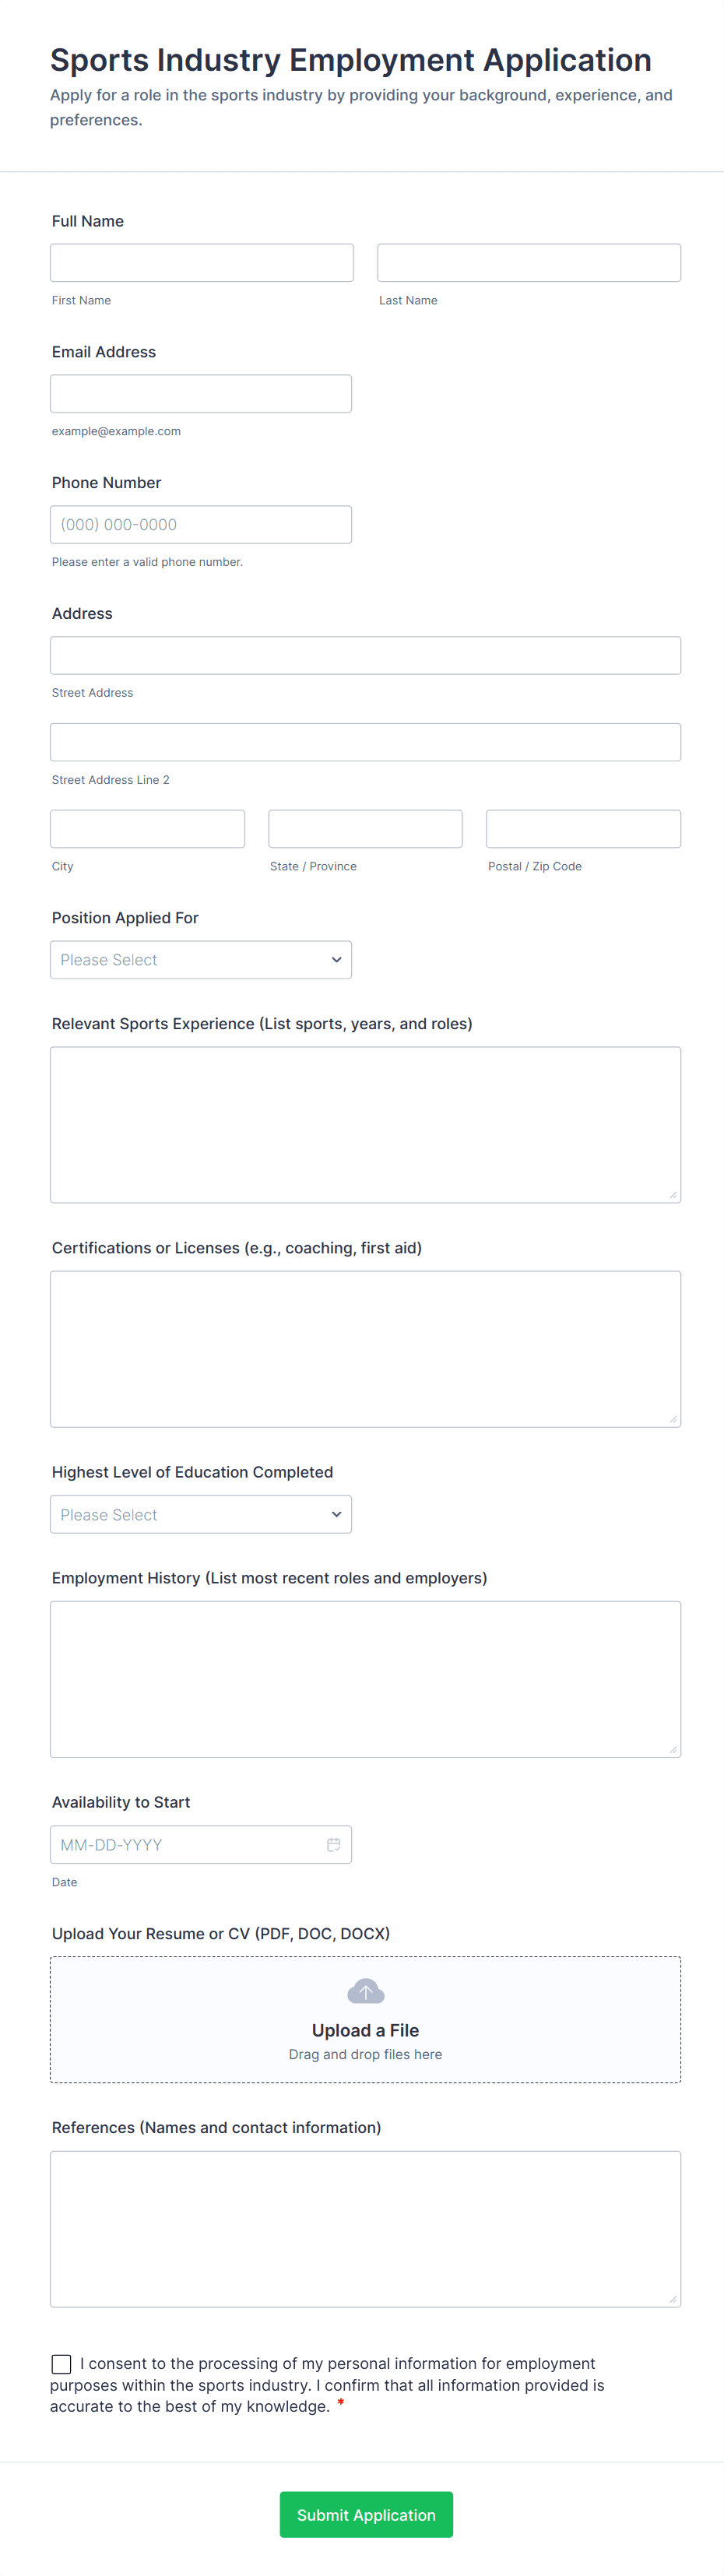Click the cloud upload icon
This screenshot has height=2576, width=724.
pyautogui.click(x=365, y=1990)
